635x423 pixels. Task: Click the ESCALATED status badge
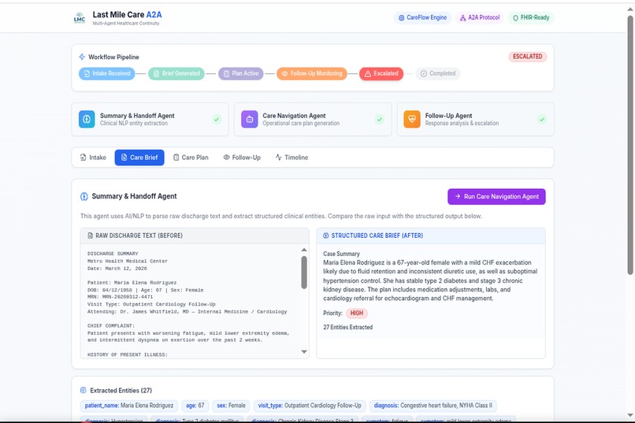pos(527,57)
